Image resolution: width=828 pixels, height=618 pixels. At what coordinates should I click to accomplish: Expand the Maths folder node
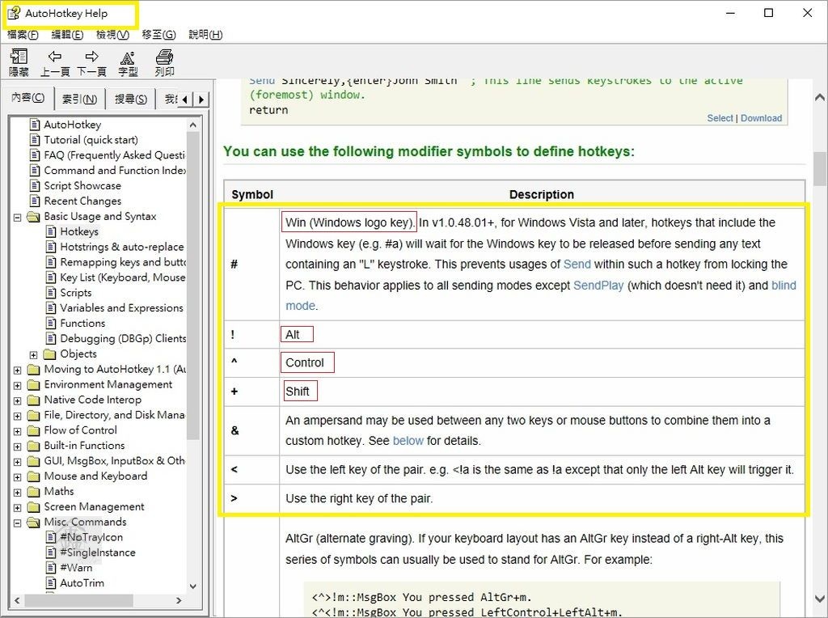tap(18, 493)
